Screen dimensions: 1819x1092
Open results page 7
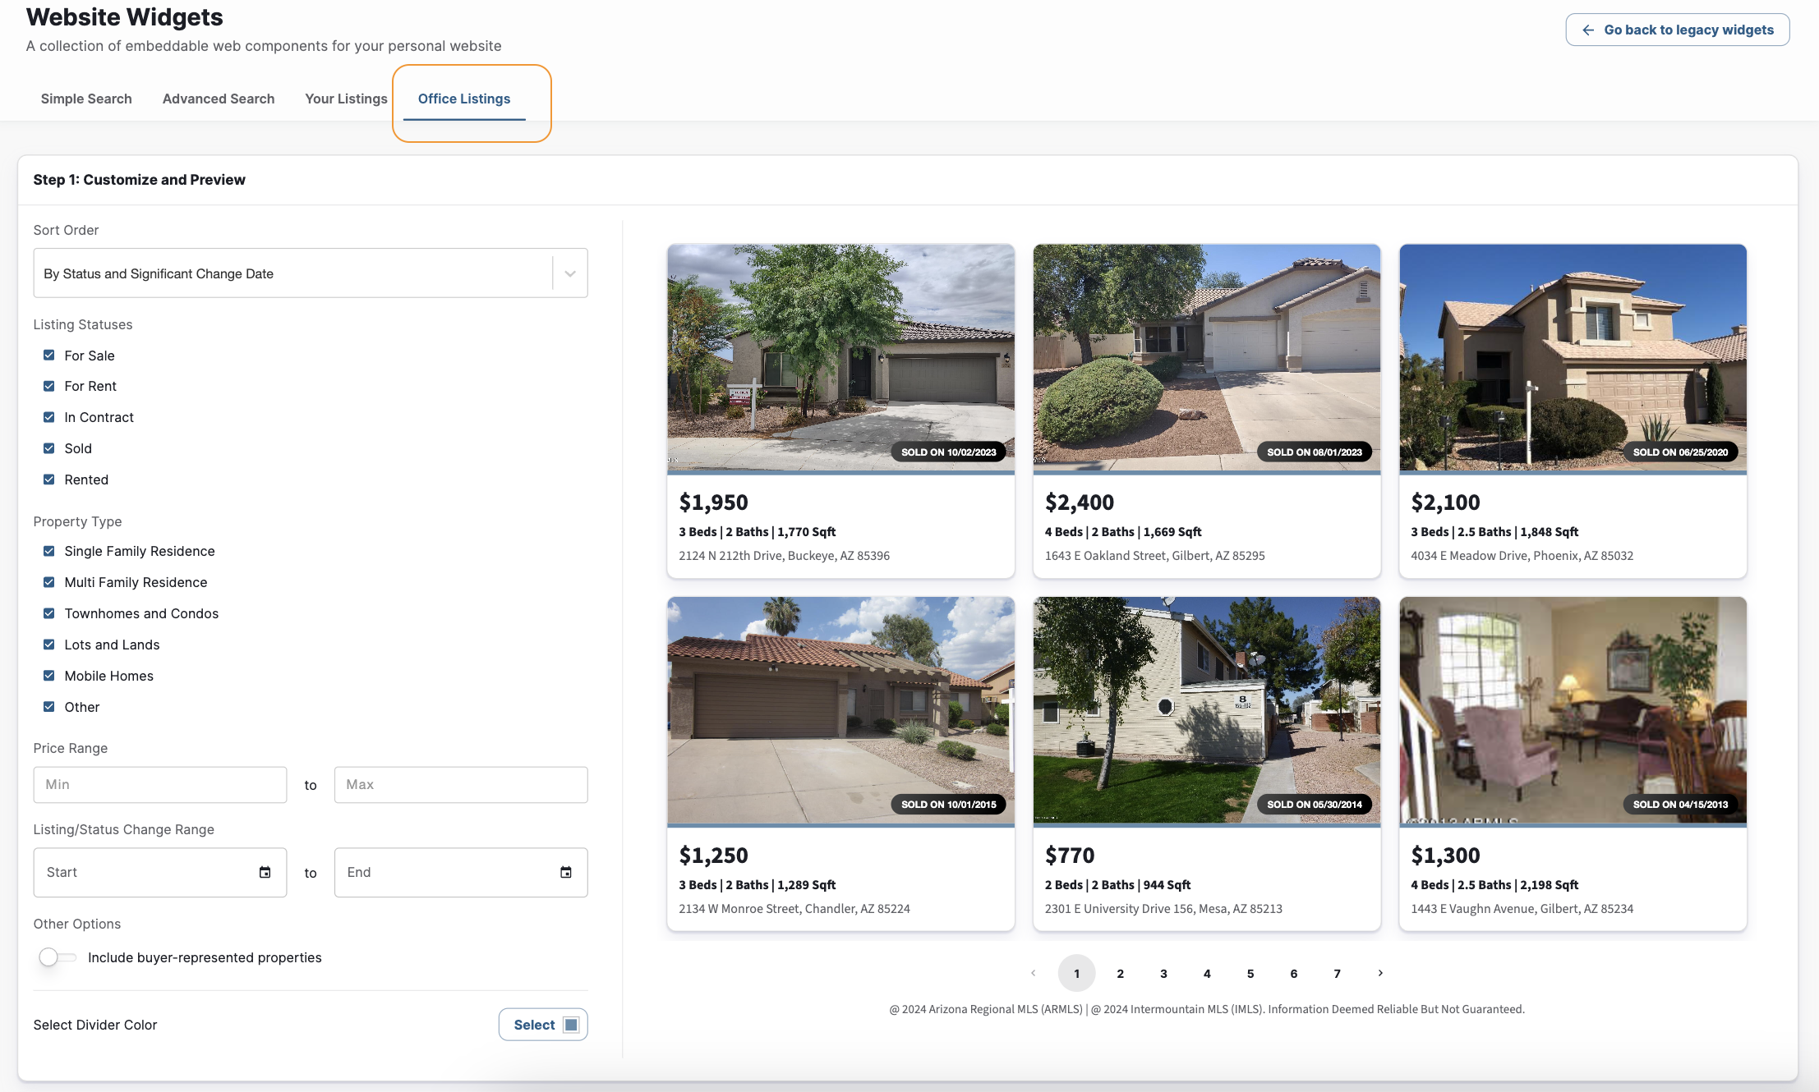click(x=1338, y=974)
